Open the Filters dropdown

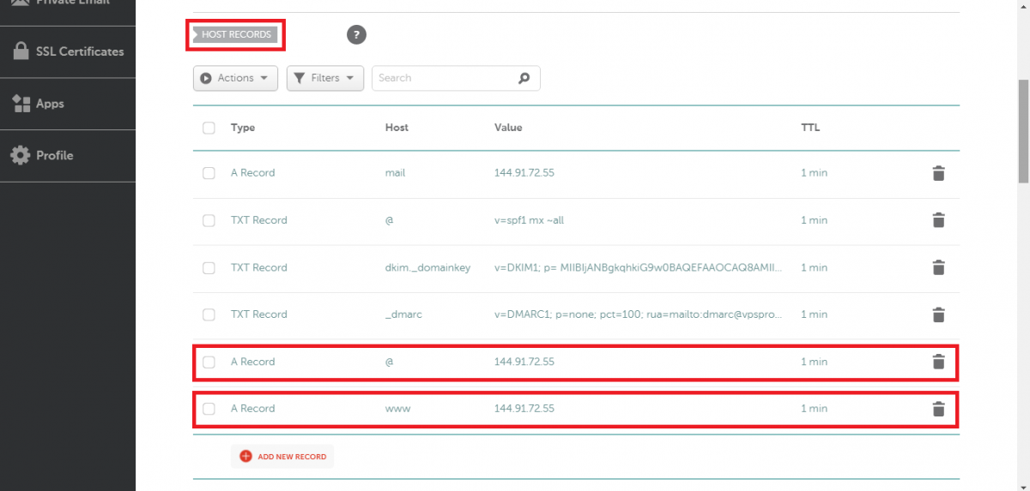(x=325, y=78)
